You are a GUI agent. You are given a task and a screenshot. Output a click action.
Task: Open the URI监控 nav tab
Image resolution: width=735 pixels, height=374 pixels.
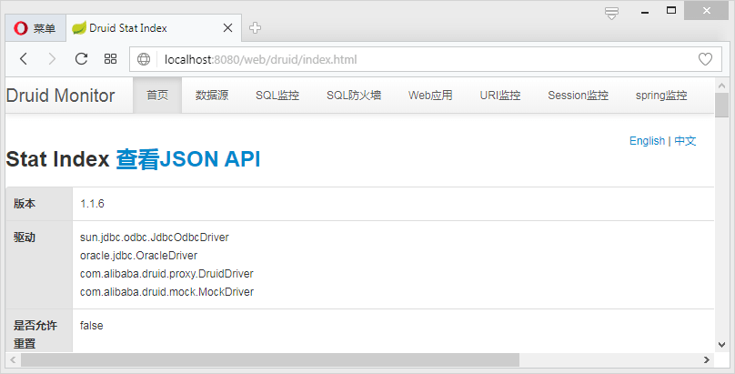coord(500,96)
